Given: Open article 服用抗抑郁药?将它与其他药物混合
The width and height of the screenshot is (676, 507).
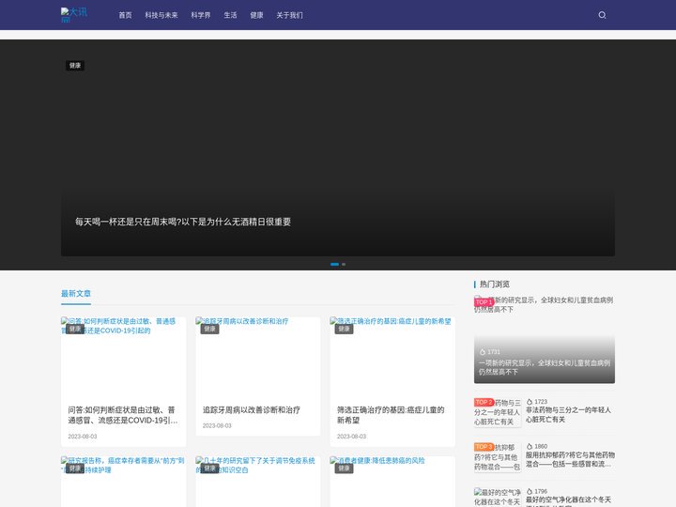Looking at the screenshot, I should tap(570, 459).
